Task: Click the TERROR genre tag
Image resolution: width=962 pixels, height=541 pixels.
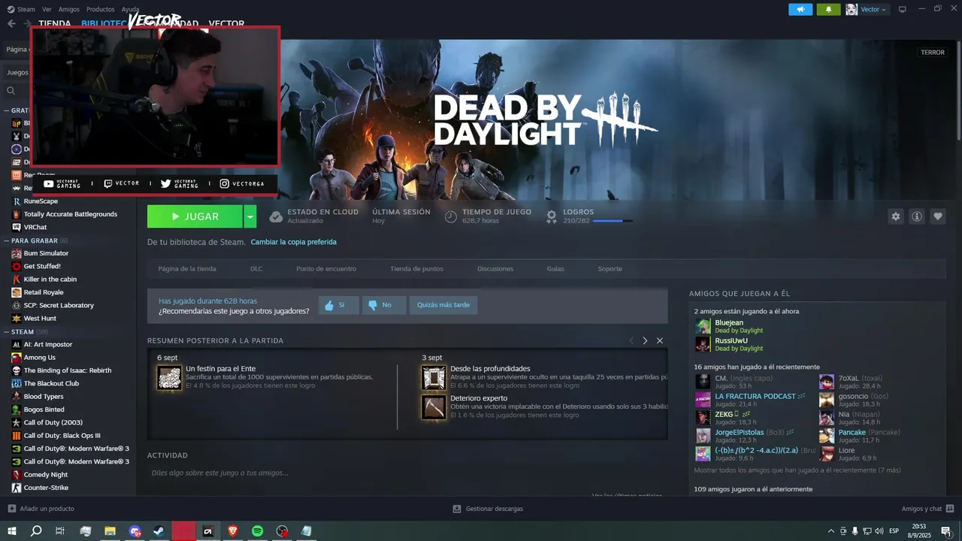Action: pyautogui.click(x=933, y=53)
